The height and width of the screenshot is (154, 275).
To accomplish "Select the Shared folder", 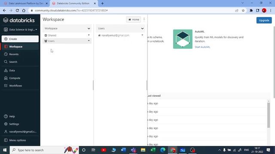I will pos(67,35).
